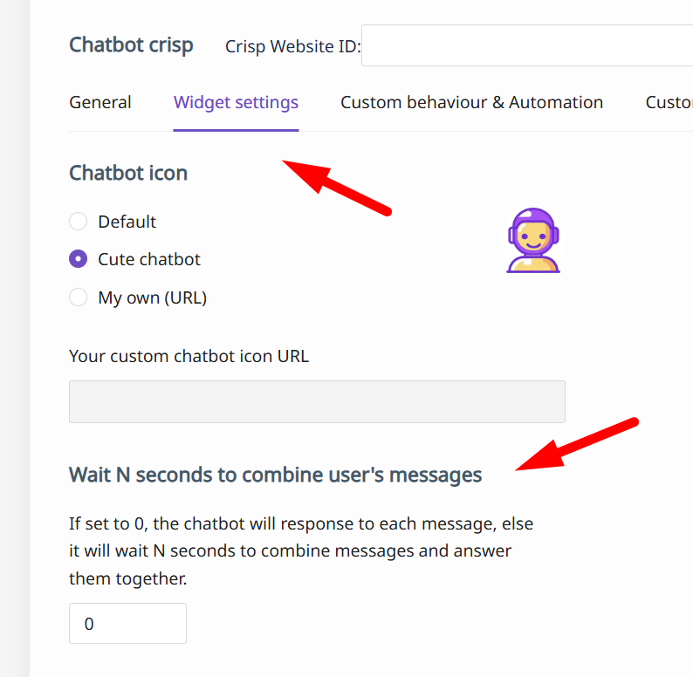Viewport: 693px width, 677px height.
Task: Open the Widget settings tab
Action: 236,102
